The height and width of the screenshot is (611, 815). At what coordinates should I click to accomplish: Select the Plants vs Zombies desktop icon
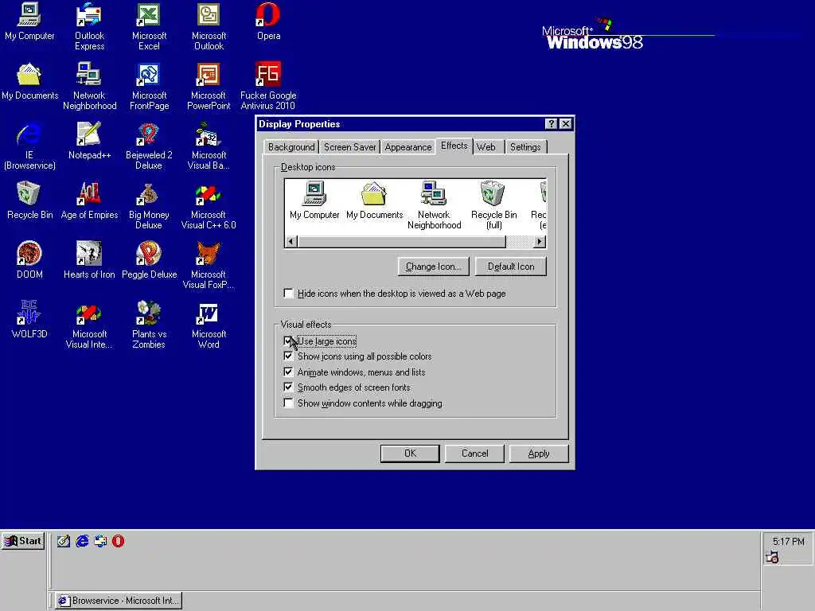(149, 325)
